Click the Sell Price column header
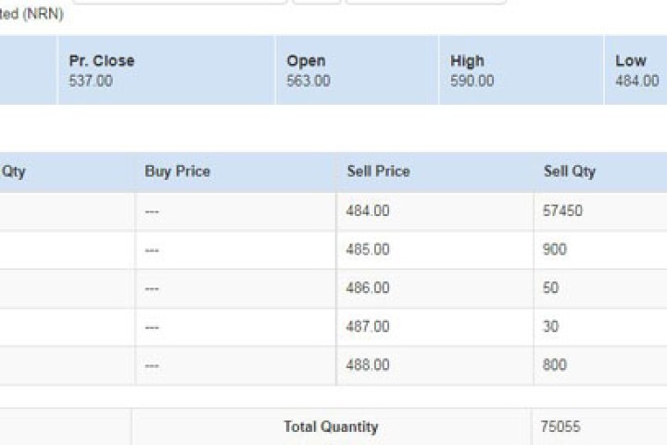This screenshot has width=667, height=445. point(378,172)
